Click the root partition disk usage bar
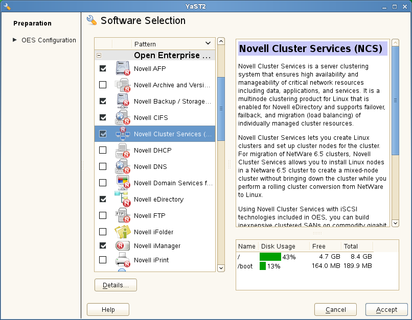The image size is (412, 320). [270, 257]
